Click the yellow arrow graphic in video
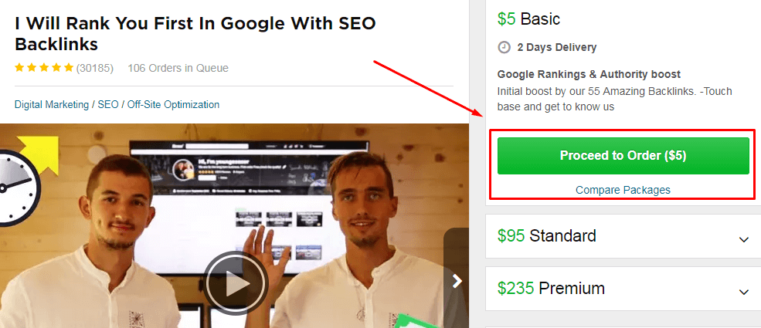The height and width of the screenshot is (328, 761). (x=39, y=154)
